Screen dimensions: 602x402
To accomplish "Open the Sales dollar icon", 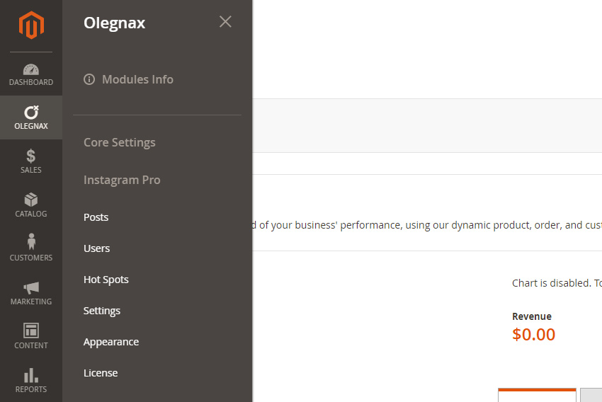I will pyautogui.click(x=31, y=156).
